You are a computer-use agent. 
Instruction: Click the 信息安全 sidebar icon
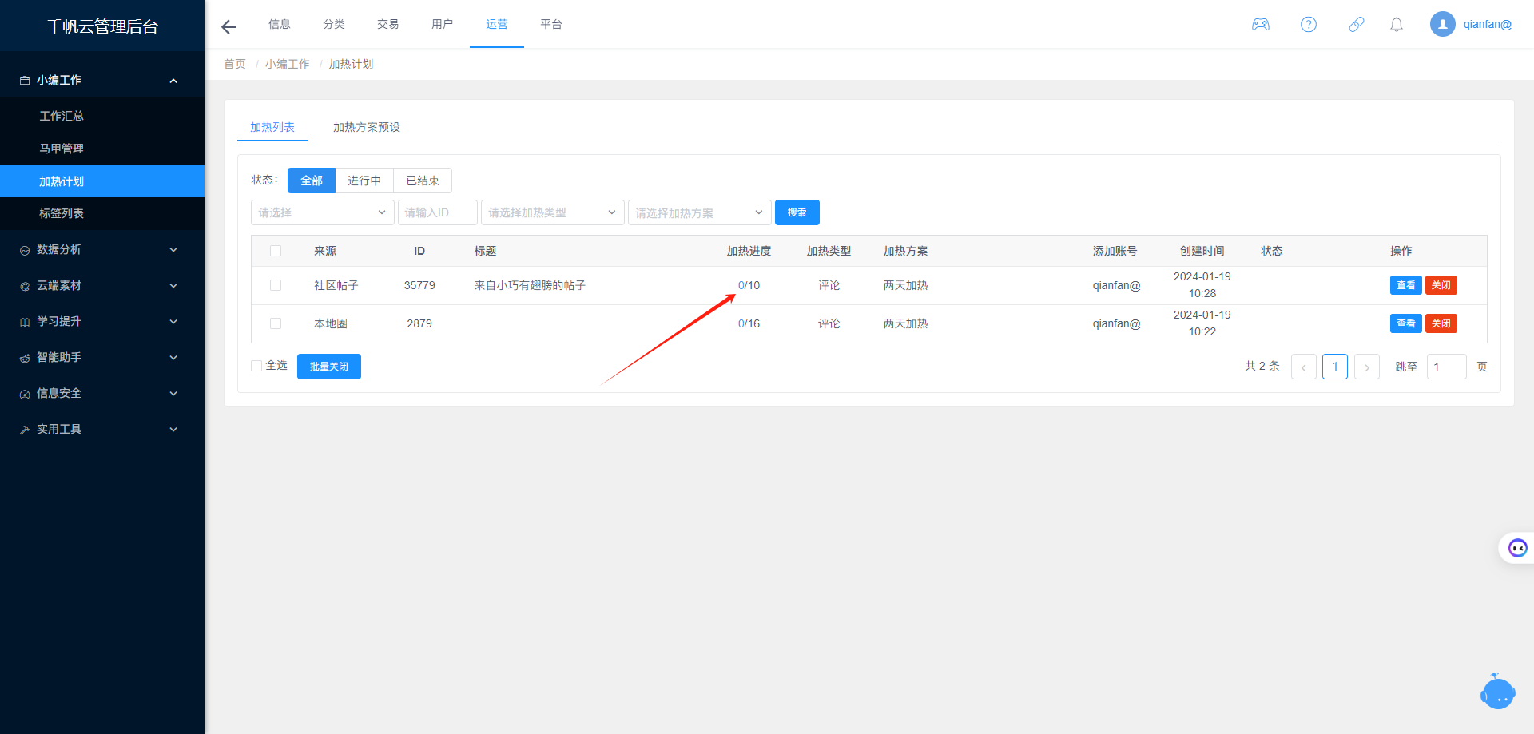coord(25,394)
